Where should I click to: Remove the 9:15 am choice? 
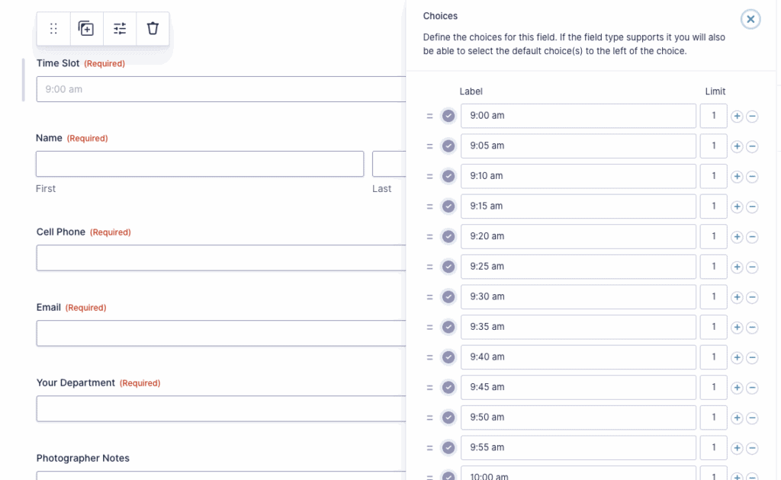tap(752, 206)
